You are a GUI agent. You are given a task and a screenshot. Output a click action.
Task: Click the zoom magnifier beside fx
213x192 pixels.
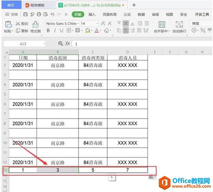(x=61, y=44)
